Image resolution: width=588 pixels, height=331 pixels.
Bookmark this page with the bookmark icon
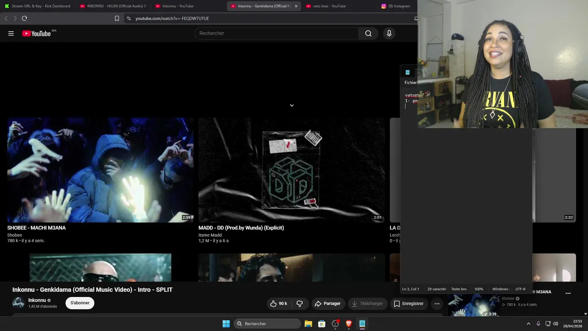pyautogui.click(x=117, y=18)
